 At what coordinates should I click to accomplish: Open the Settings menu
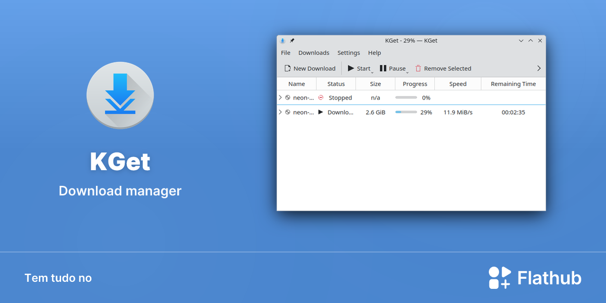[x=348, y=53]
